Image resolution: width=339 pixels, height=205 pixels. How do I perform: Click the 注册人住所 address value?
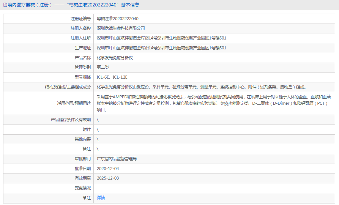click(161, 38)
